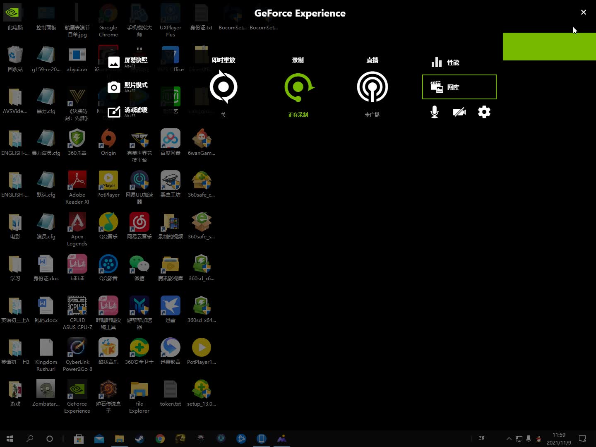Close the GeForce Experience overlay
This screenshot has height=447, width=596.
coord(584,12)
